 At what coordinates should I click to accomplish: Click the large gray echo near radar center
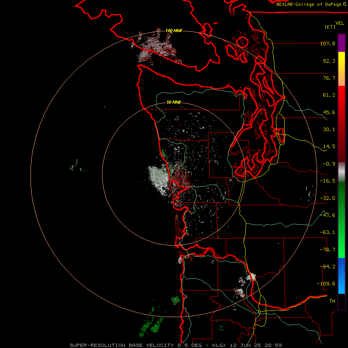(159, 180)
